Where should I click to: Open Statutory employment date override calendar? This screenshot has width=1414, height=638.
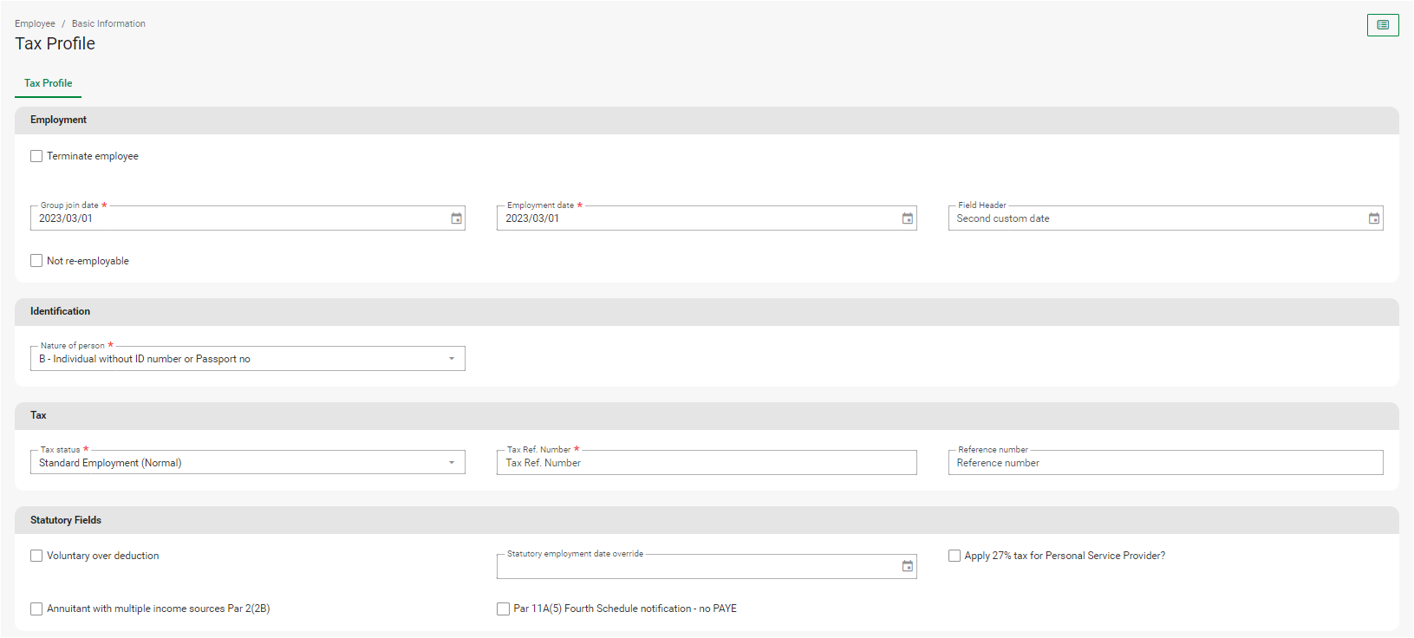click(x=907, y=566)
